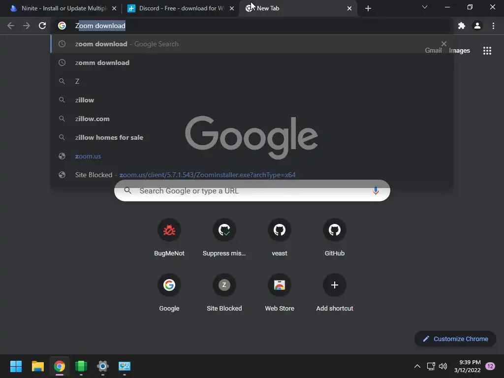Screen dimensions: 504x378
Task: Open the tab search dropdown arrow
Action: (425, 7)
